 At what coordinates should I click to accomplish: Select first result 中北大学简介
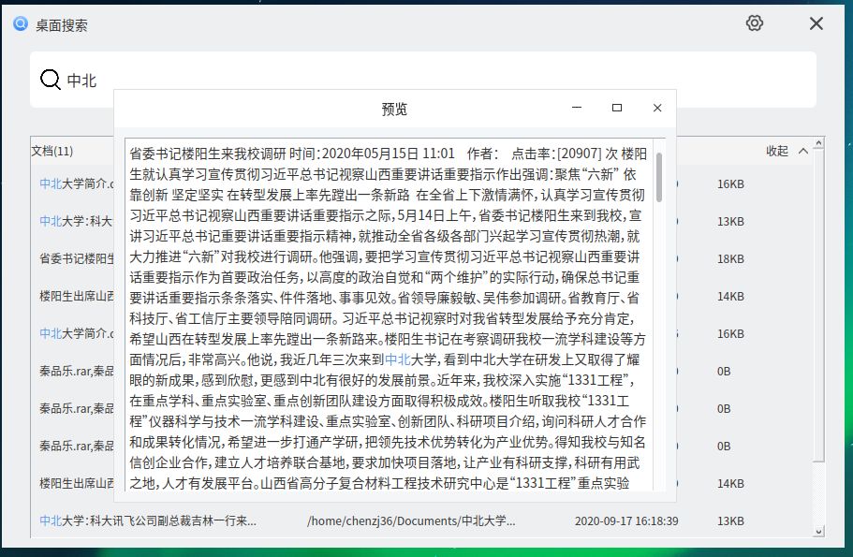pyautogui.click(x=75, y=184)
